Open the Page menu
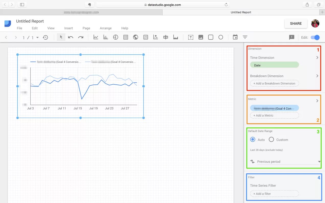 pyautogui.click(x=86, y=28)
